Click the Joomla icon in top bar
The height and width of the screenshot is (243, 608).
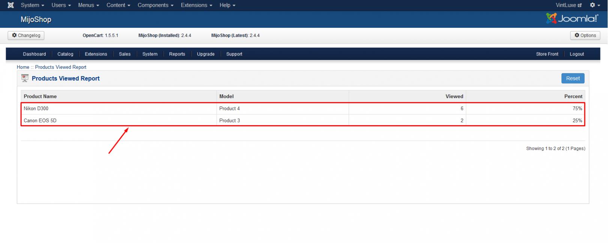[x=11, y=5]
